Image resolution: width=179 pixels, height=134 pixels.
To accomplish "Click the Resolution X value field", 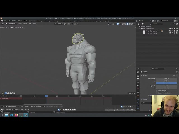I will 166,79.
